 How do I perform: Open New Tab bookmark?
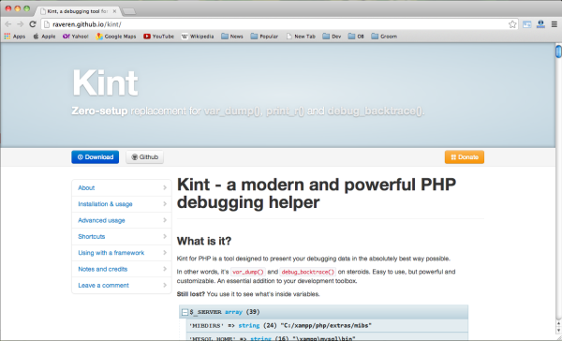301,37
